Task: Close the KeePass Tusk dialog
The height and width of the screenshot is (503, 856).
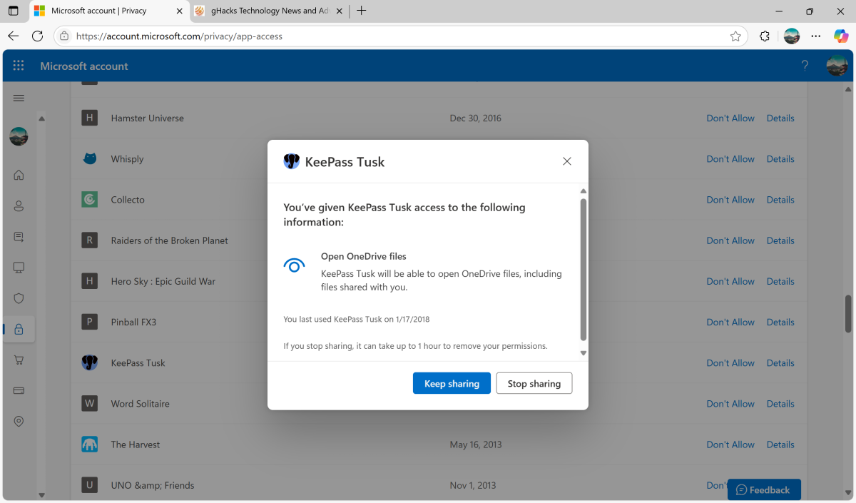Action: [x=566, y=161]
